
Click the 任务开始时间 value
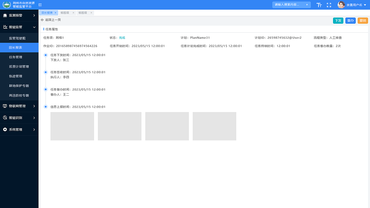(148, 46)
